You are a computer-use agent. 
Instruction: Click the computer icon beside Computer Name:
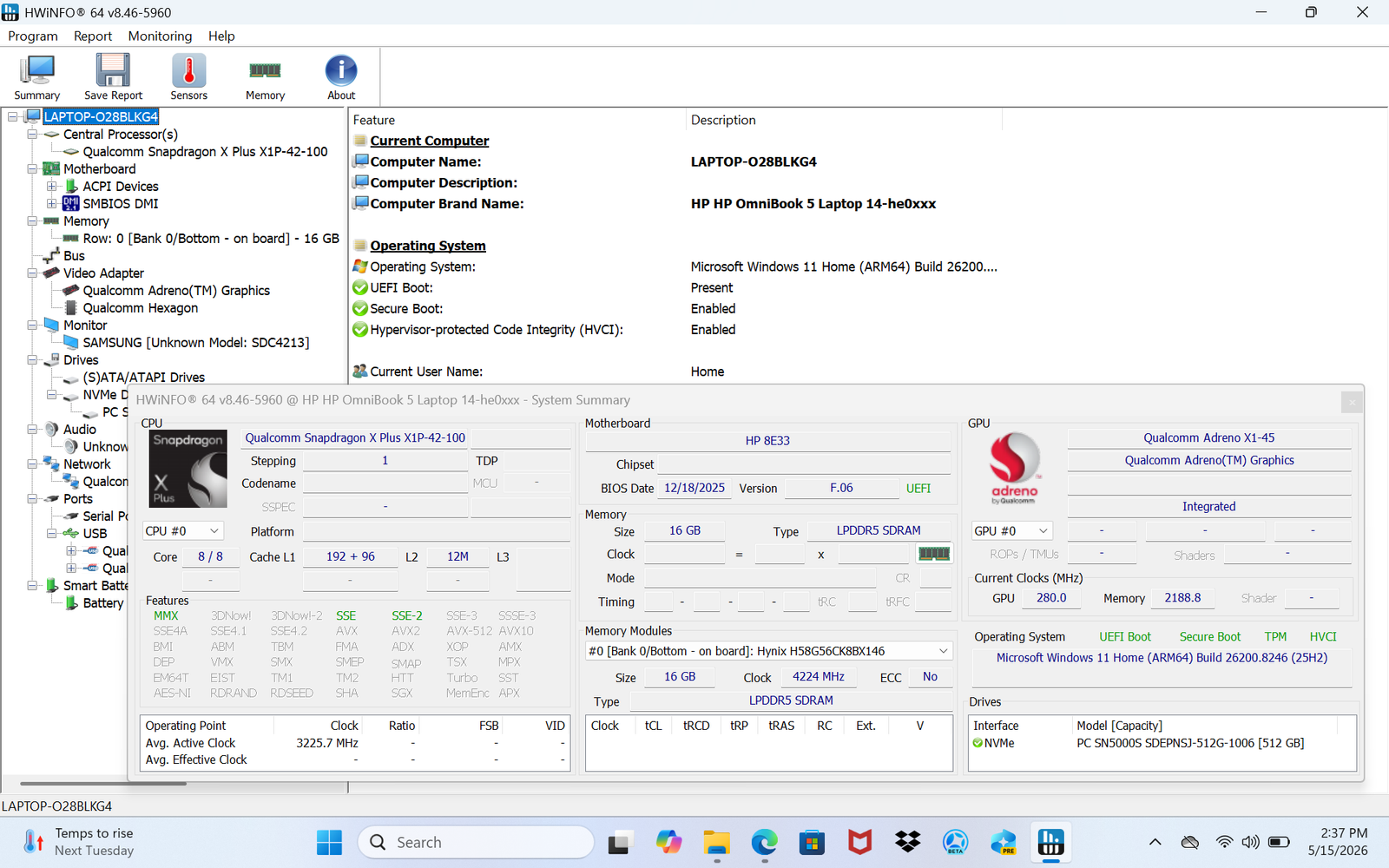[x=360, y=161]
